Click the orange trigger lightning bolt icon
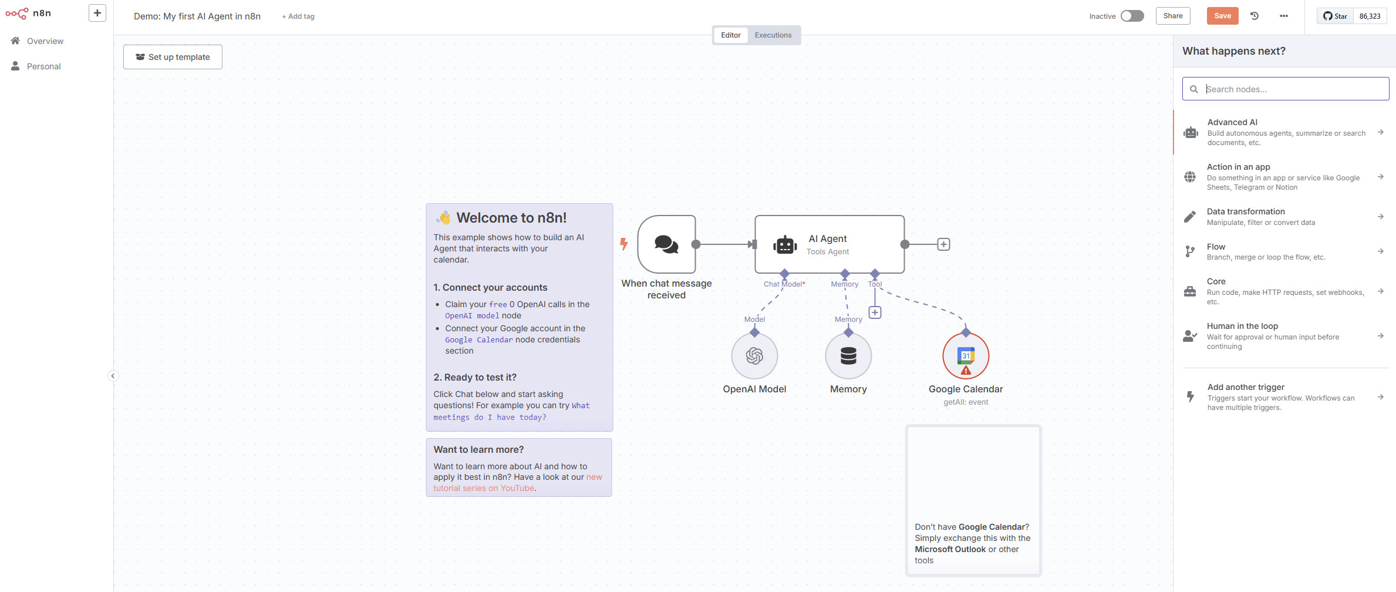The height and width of the screenshot is (592, 1396). pos(624,244)
